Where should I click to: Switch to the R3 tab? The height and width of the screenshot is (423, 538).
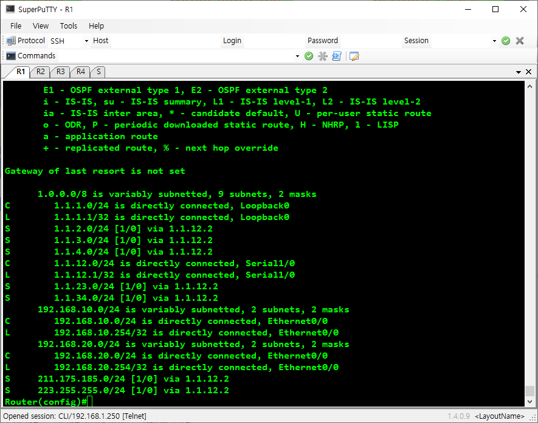tap(60, 72)
